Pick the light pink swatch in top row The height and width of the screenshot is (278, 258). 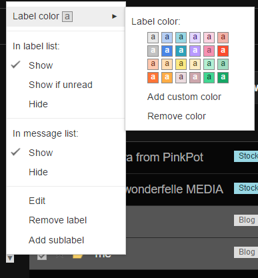point(209,37)
